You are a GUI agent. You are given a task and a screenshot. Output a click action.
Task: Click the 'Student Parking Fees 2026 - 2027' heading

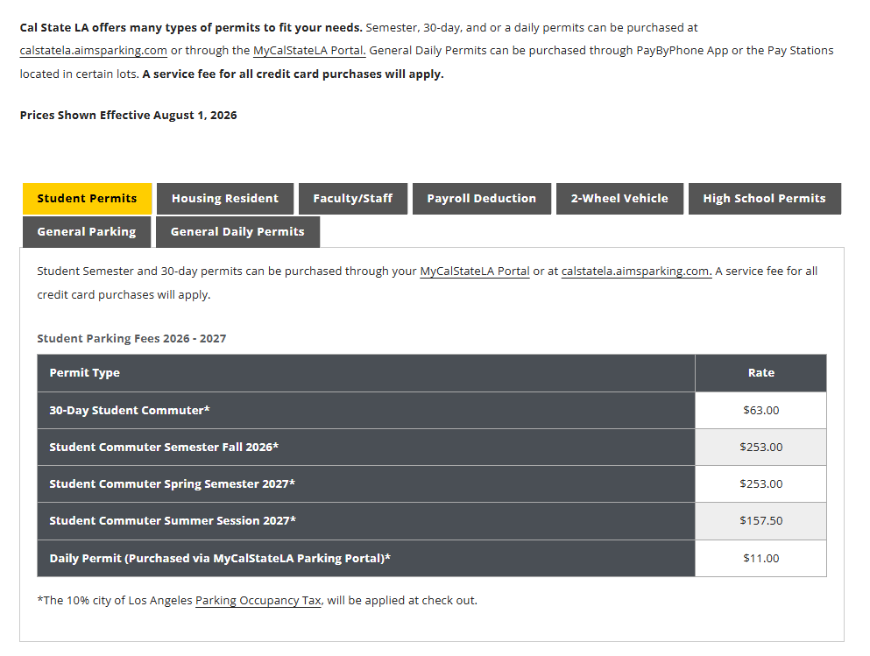(x=131, y=338)
